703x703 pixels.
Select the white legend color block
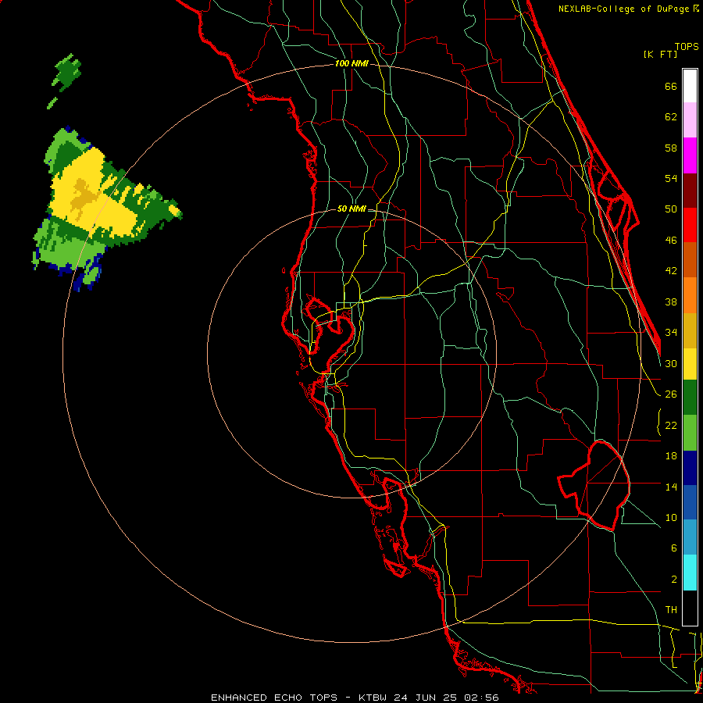tap(690, 86)
